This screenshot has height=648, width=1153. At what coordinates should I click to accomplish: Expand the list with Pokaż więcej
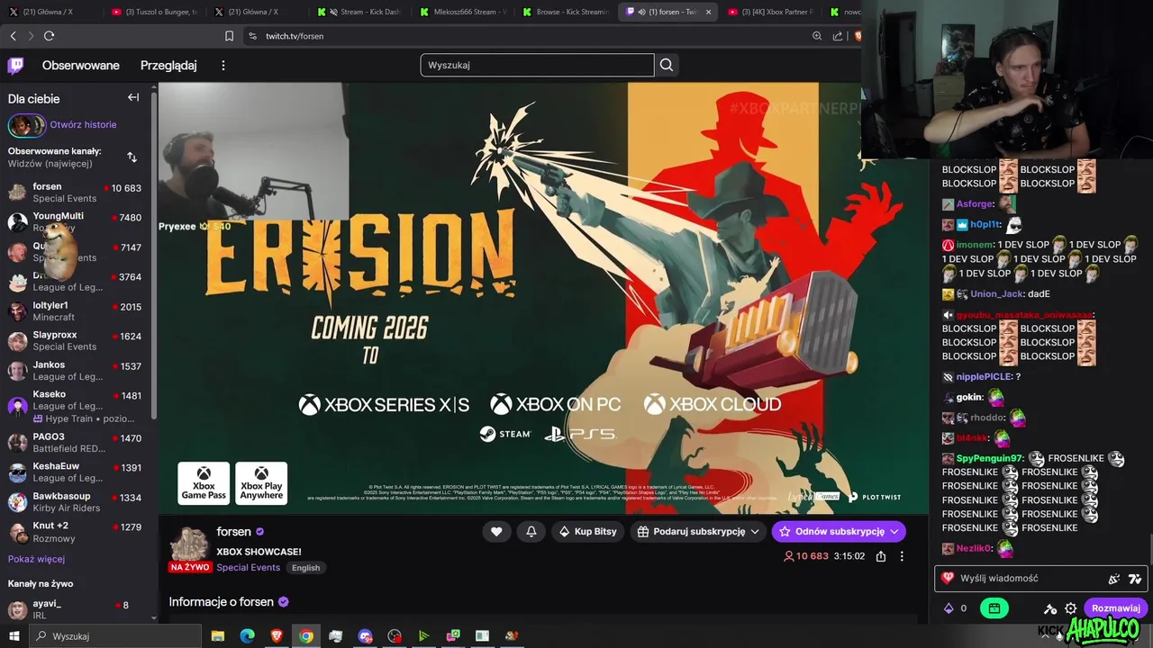(x=36, y=559)
